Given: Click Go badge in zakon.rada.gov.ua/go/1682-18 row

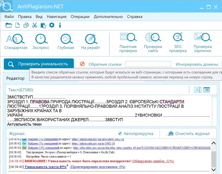Looking at the screenshot, I should (x=24, y=144).
